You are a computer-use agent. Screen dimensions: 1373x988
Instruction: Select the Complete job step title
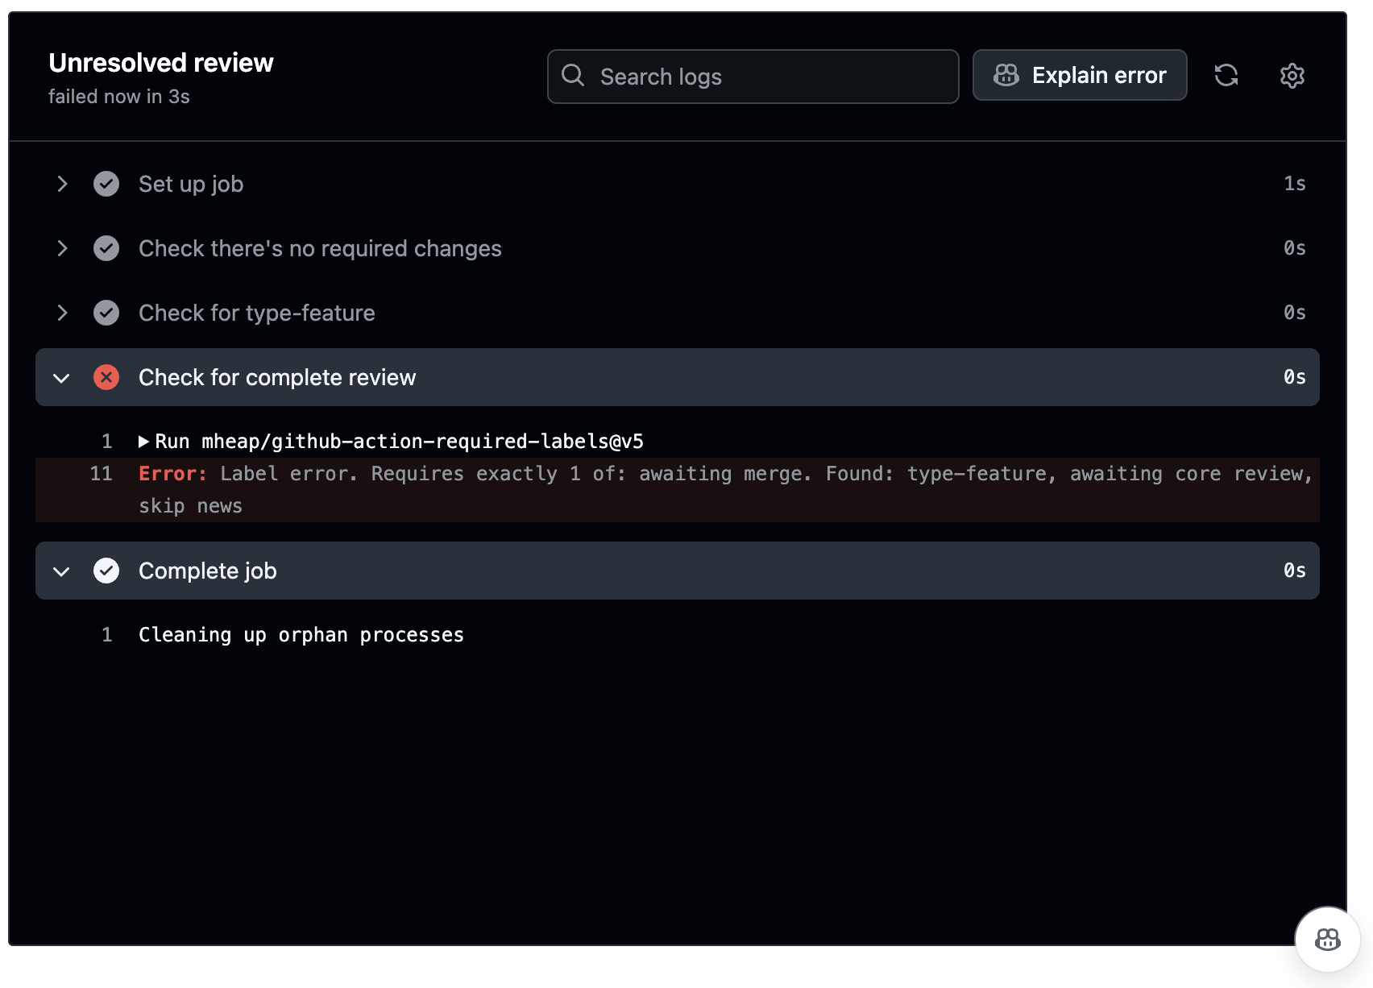click(x=208, y=571)
